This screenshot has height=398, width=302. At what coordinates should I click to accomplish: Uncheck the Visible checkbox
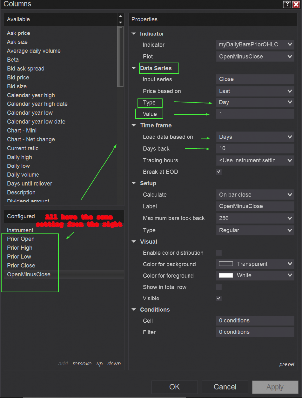(x=218, y=298)
